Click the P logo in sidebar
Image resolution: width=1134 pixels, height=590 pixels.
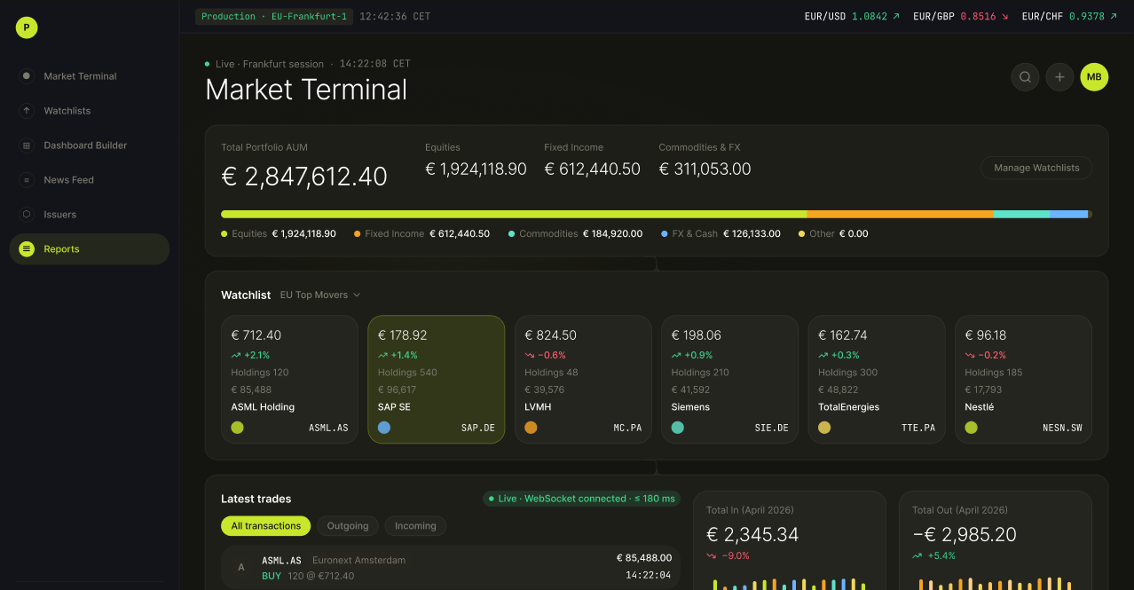pos(27,28)
